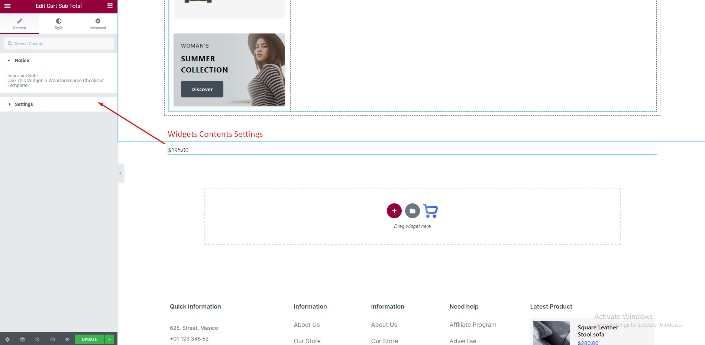Open the revision history icon
Viewport: 705px width, 345px height.
pos(37,339)
